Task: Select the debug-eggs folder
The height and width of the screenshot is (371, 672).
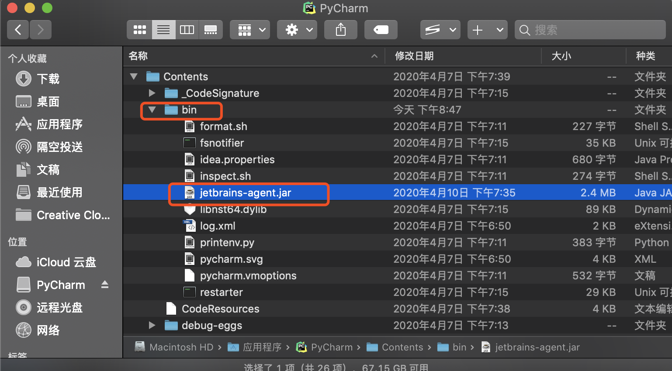Action: pyautogui.click(x=398, y=326)
